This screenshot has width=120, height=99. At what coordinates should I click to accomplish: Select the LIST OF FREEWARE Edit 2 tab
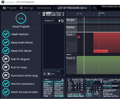point(72,8)
